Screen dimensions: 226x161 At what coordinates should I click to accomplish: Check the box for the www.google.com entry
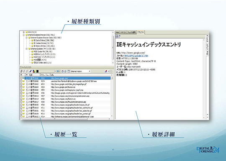tap(21, 78)
